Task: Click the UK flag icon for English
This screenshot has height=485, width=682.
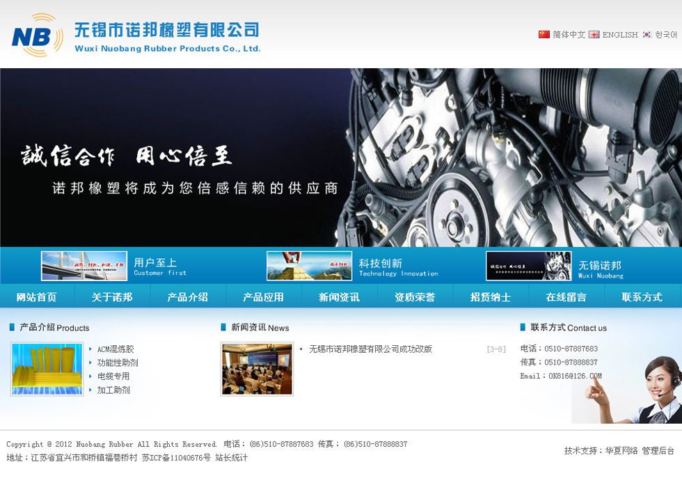Action: 594,35
